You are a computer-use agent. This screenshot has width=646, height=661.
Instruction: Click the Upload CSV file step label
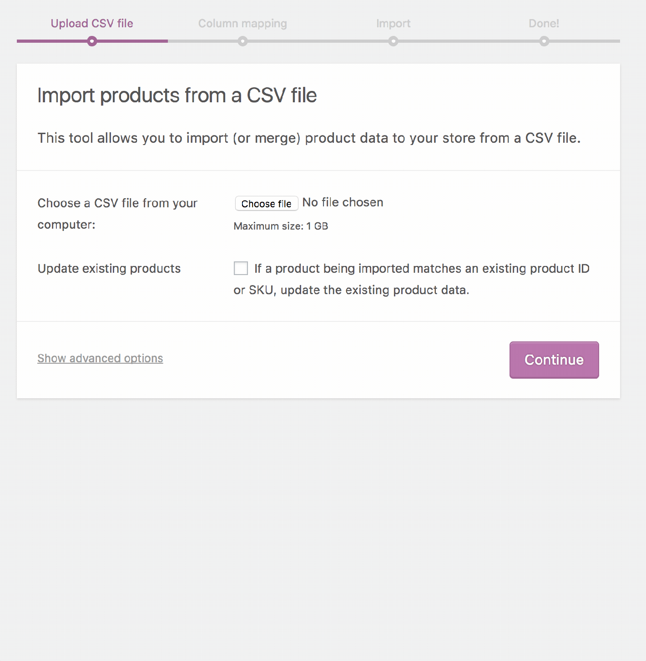pos(92,24)
